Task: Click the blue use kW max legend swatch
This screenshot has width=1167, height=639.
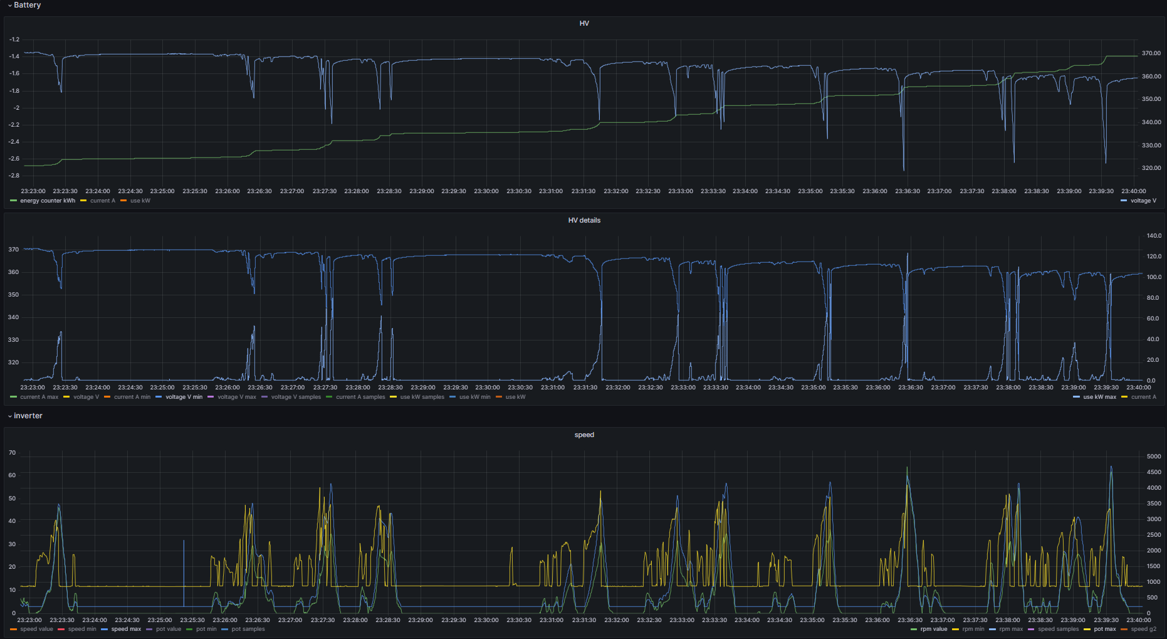Action: (x=1077, y=398)
